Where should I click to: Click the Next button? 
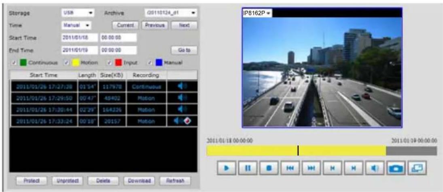(184, 25)
